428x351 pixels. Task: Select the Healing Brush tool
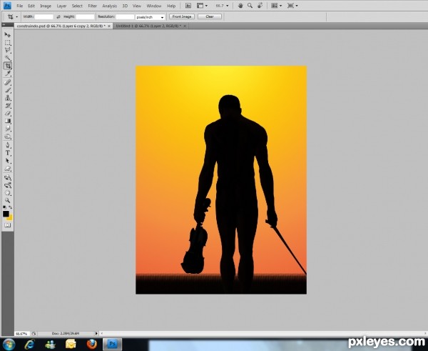[7, 83]
